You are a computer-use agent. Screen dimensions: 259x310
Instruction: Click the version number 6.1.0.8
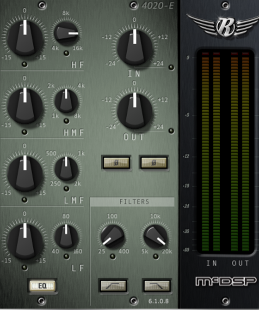[x=159, y=301]
